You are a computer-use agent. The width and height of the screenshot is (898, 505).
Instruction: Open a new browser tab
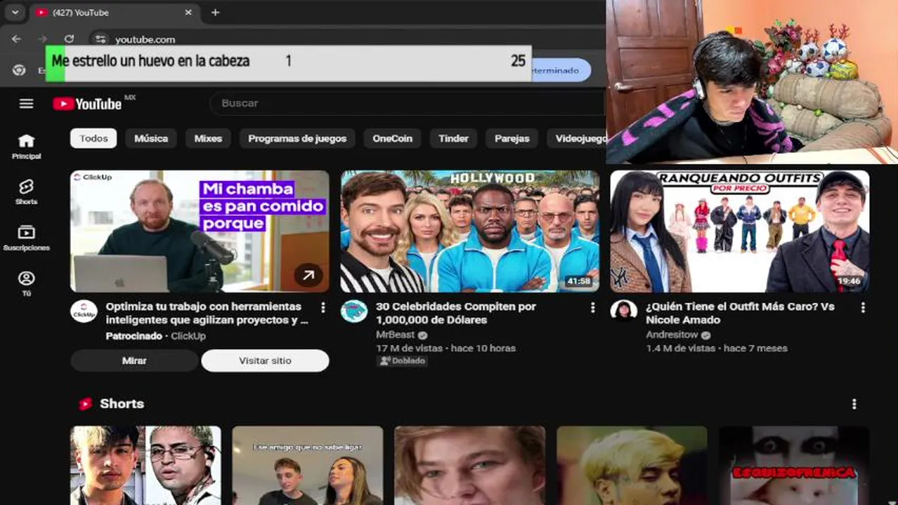coord(215,13)
